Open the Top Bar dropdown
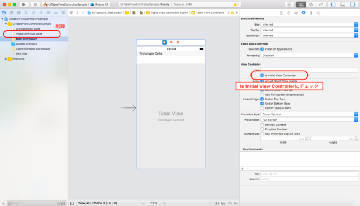The height and width of the screenshot is (206, 360). pos(309,30)
